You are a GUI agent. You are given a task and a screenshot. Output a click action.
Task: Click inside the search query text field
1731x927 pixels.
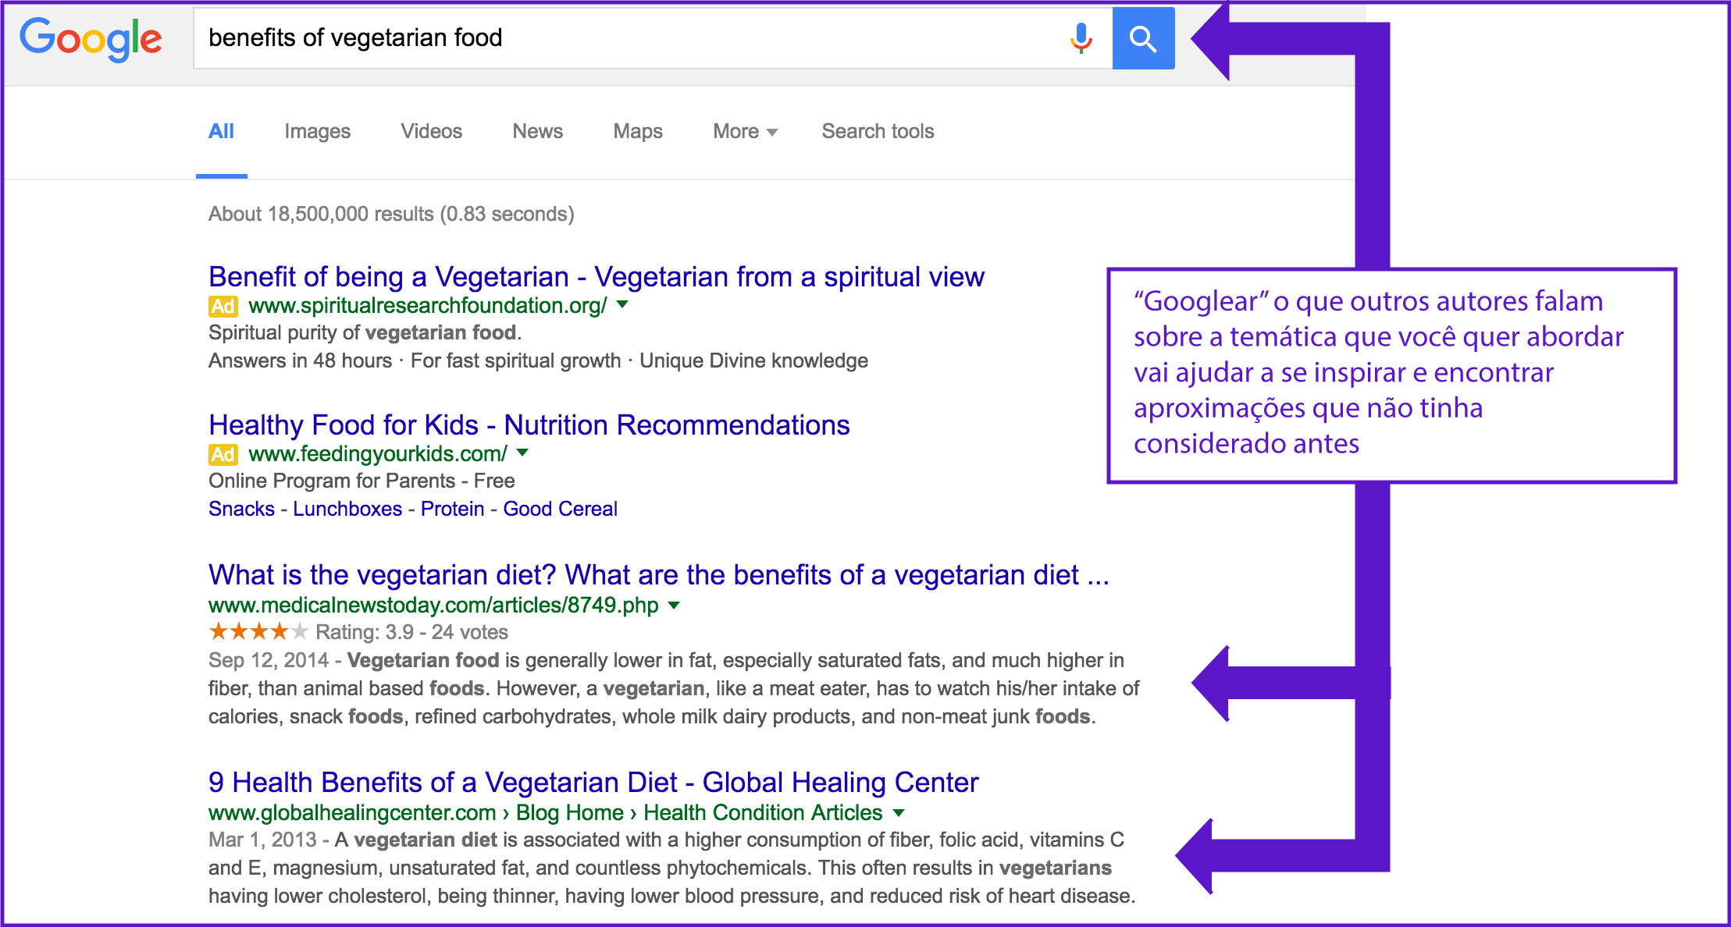pyautogui.click(x=625, y=38)
